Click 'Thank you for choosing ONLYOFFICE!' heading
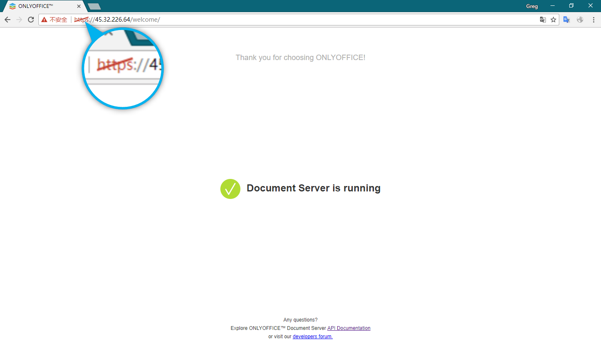Screen dimensions: 601x357 300,58
